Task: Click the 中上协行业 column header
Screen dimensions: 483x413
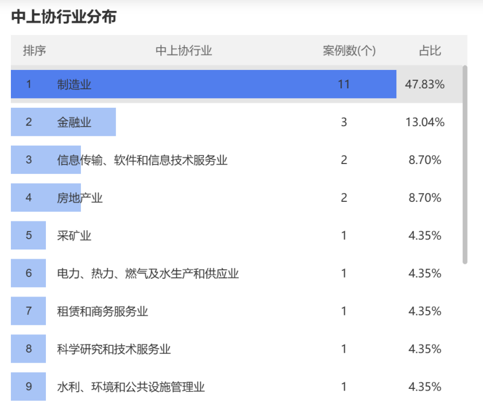Action: click(184, 50)
